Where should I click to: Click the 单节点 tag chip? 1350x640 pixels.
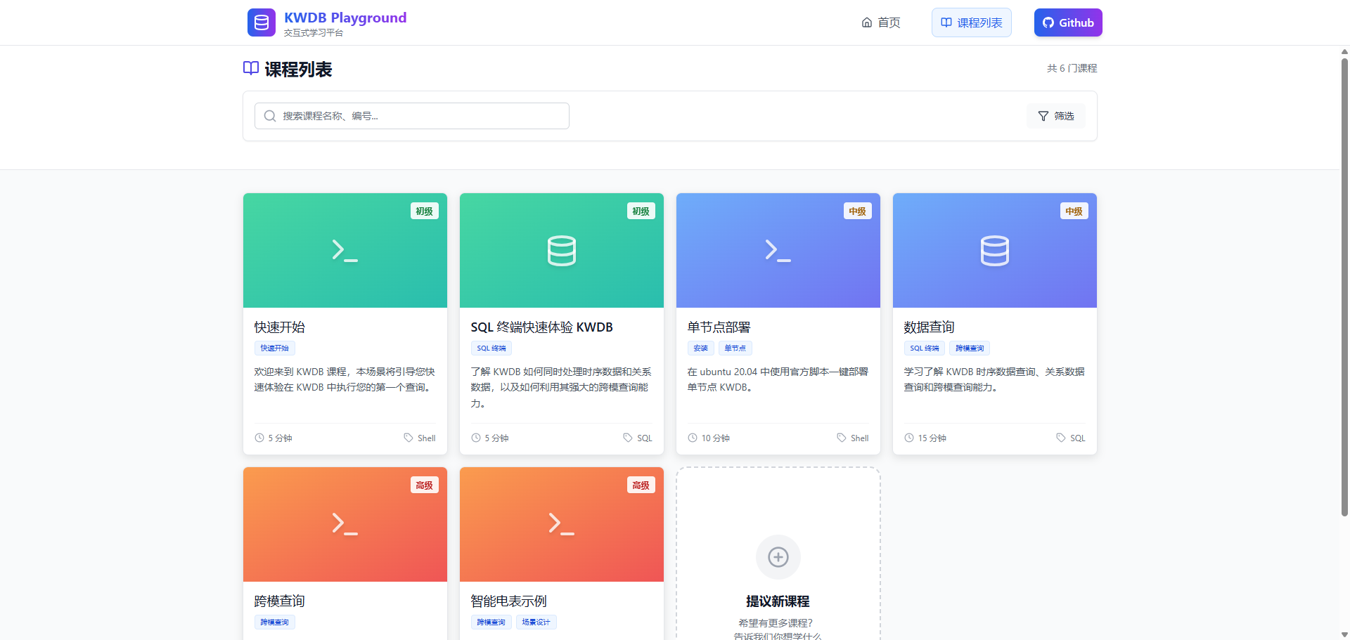pyautogui.click(x=735, y=348)
